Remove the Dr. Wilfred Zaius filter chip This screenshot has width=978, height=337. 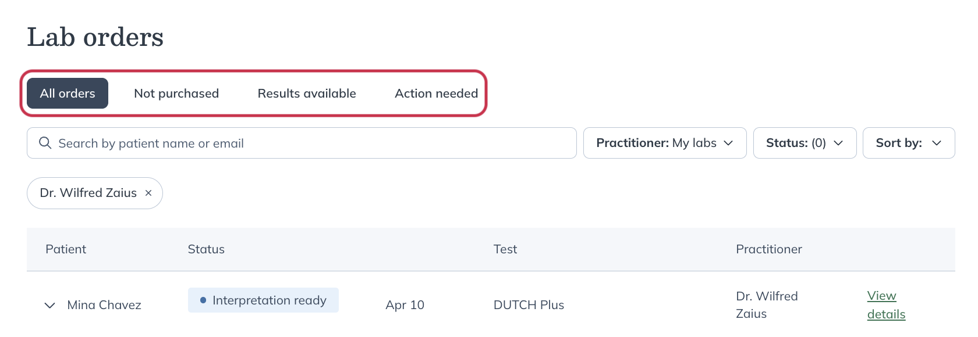click(148, 193)
